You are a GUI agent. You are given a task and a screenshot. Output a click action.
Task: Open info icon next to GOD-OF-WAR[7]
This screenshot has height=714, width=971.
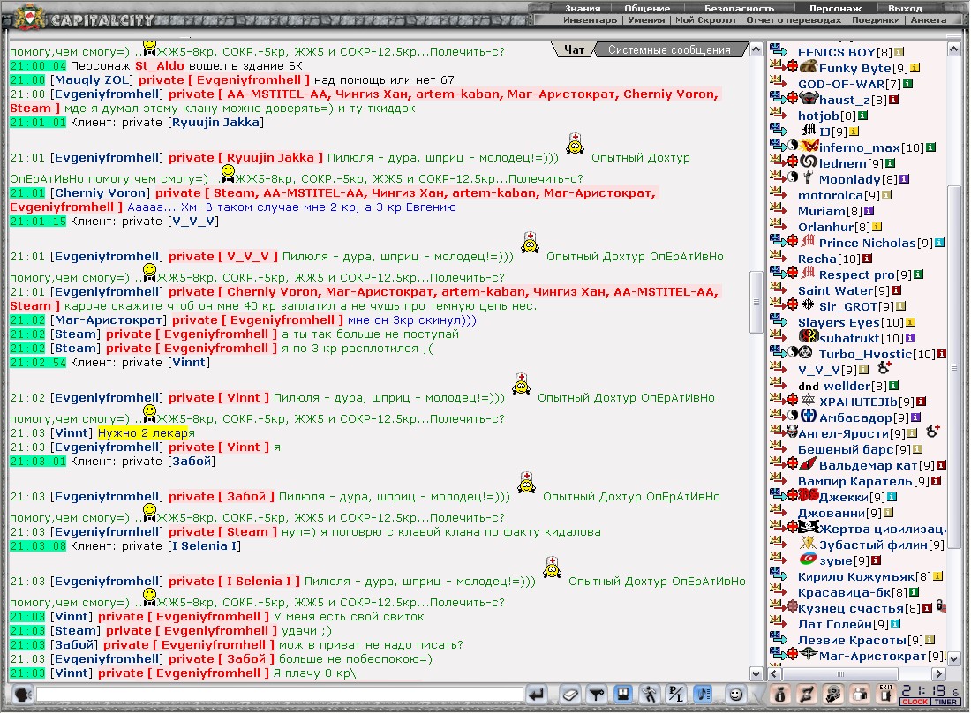click(907, 84)
